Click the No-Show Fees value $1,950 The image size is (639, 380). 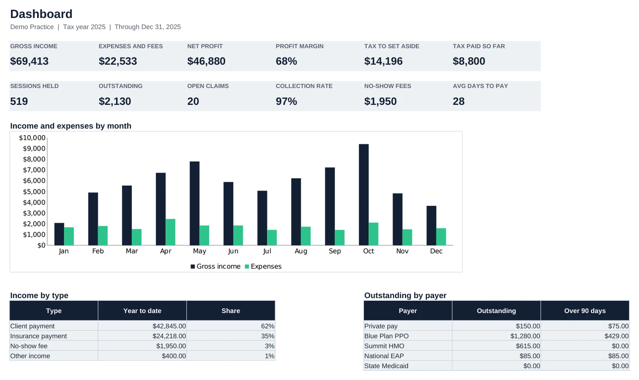coord(381,101)
